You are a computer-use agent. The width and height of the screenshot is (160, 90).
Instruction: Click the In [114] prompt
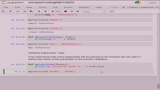[18, 44]
